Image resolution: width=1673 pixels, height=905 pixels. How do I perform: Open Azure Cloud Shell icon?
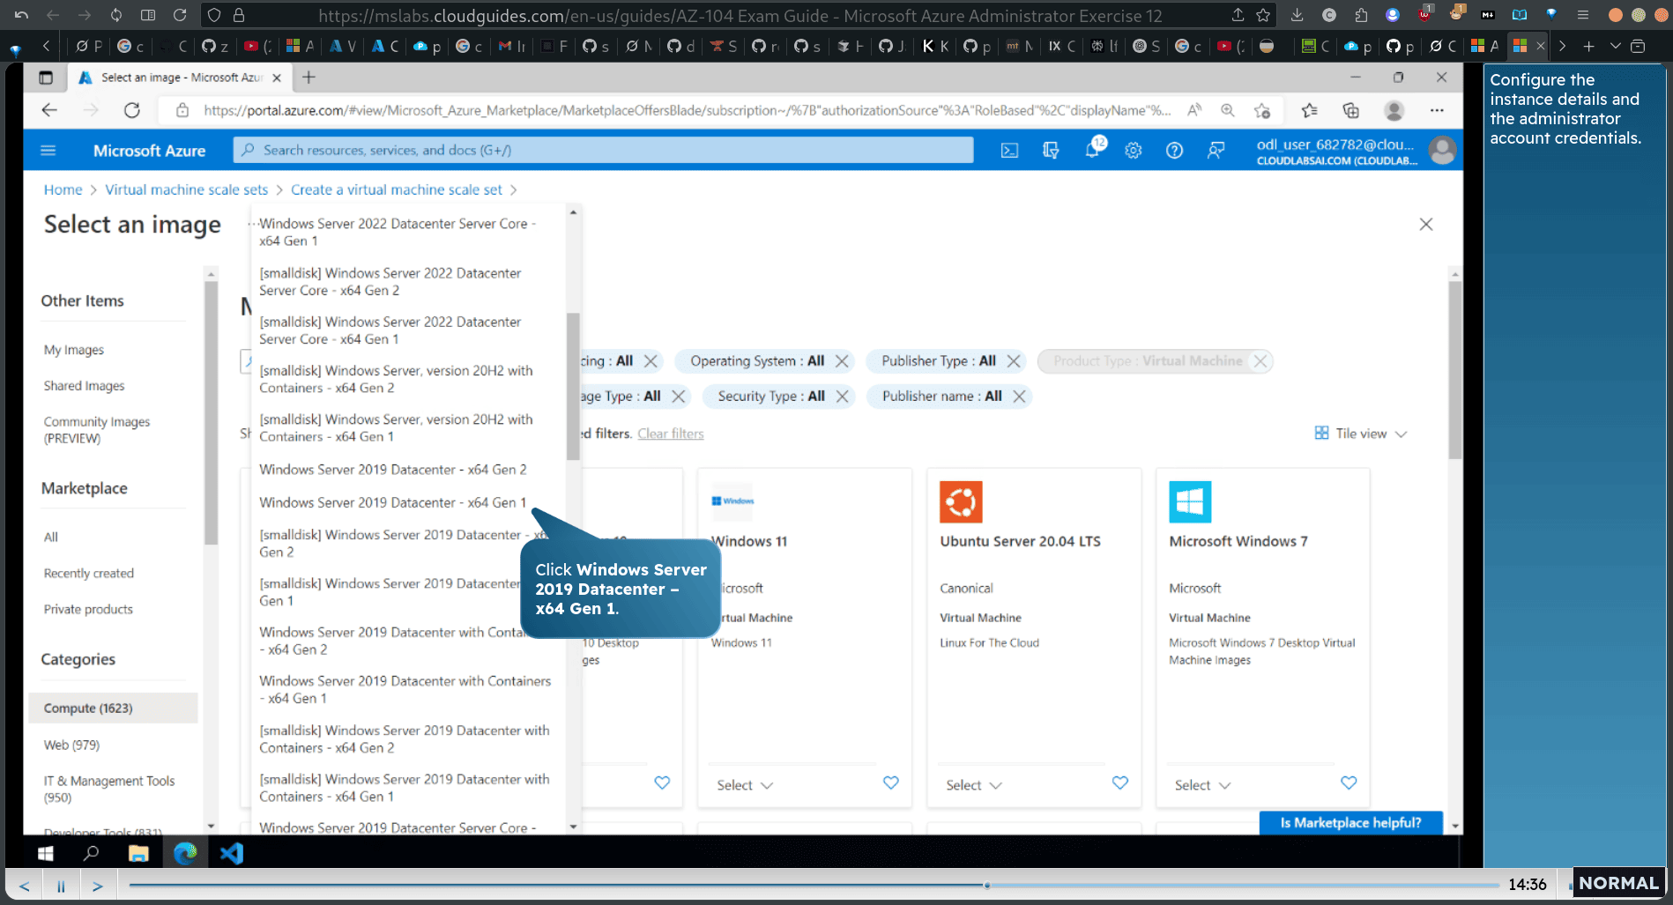(1009, 151)
